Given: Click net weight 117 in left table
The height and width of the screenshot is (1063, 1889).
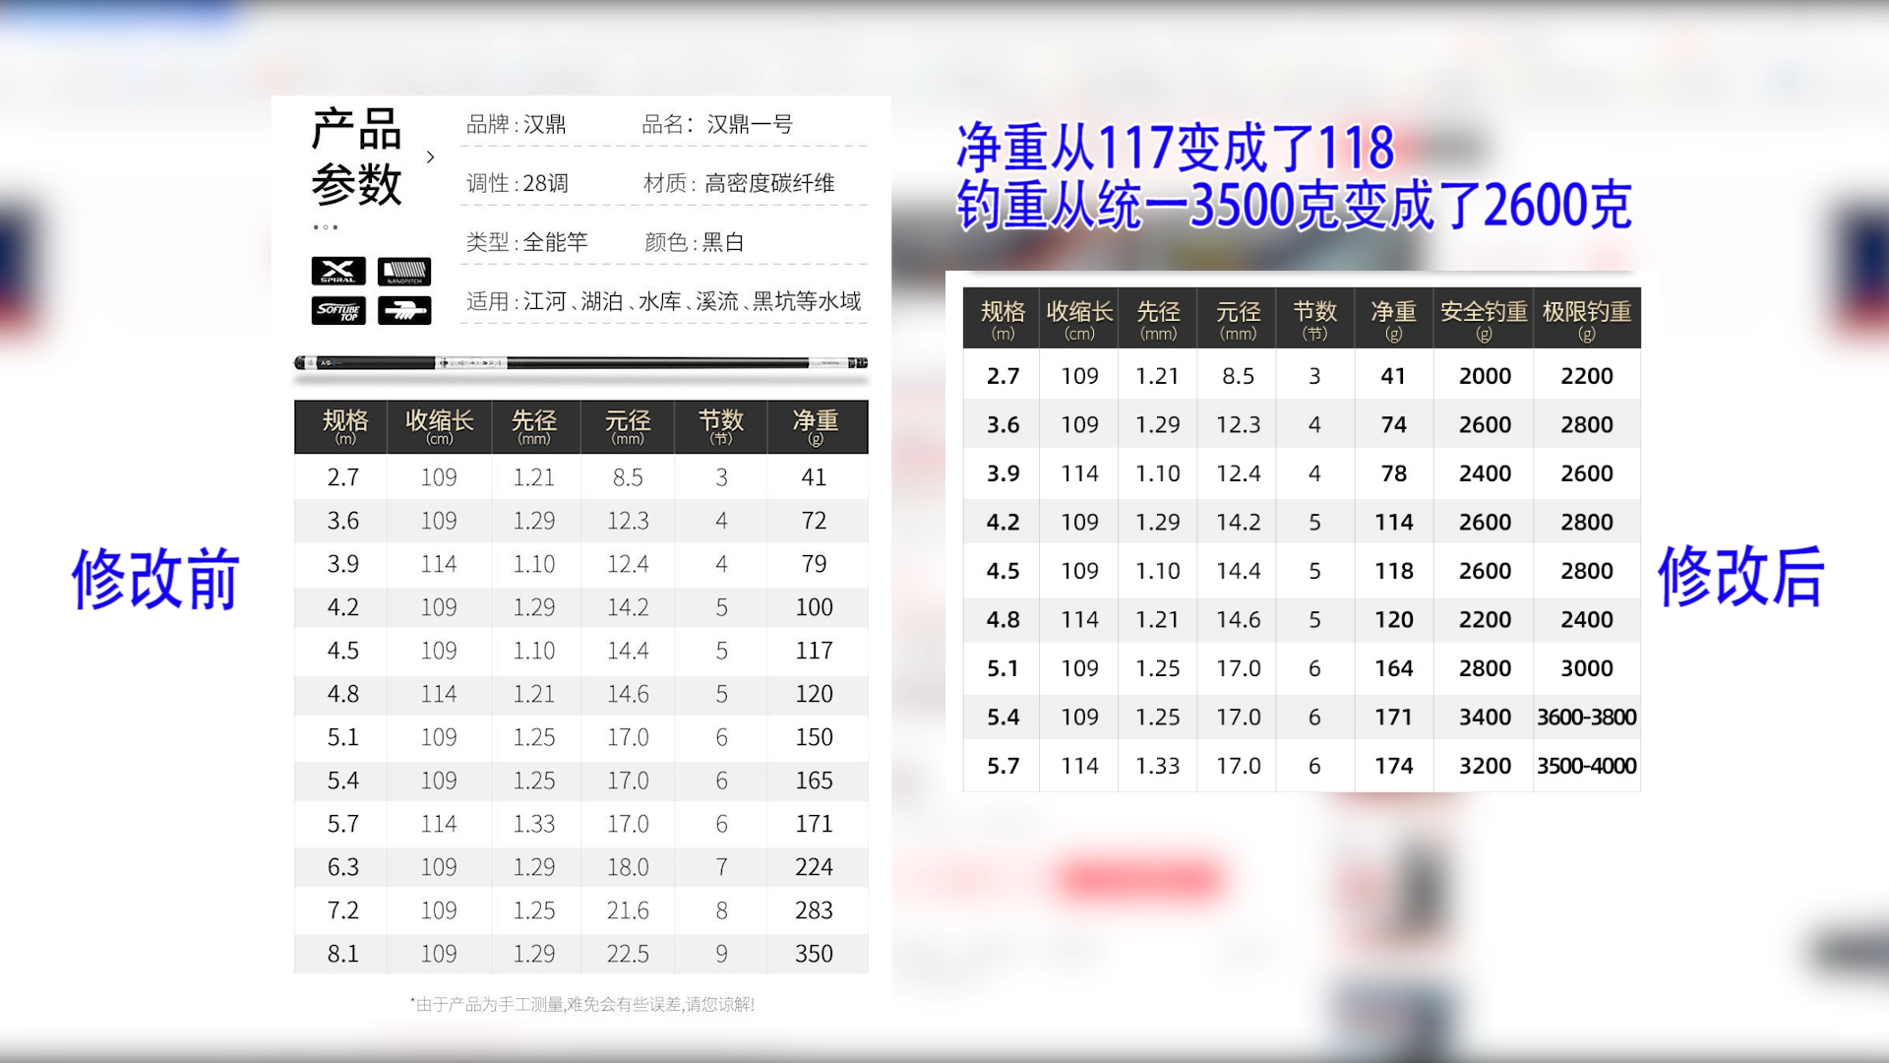Looking at the screenshot, I should (814, 651).
